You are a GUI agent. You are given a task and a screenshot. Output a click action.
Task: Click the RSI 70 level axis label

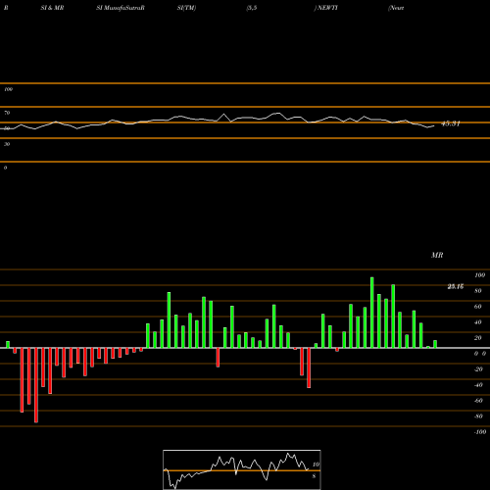click(7, 113)
